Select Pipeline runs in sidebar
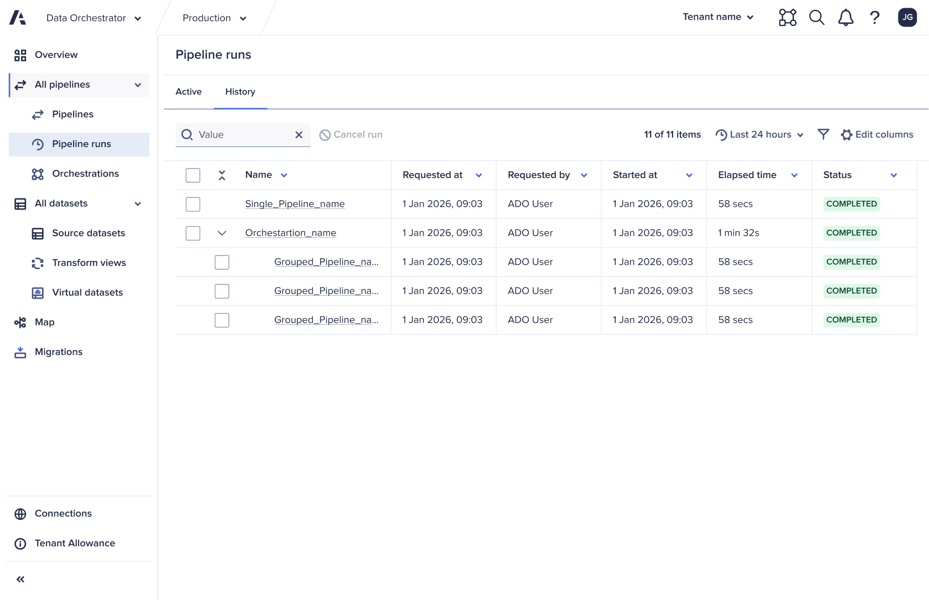The width and height of the screenshot is (929, 600). click(79, 144)
